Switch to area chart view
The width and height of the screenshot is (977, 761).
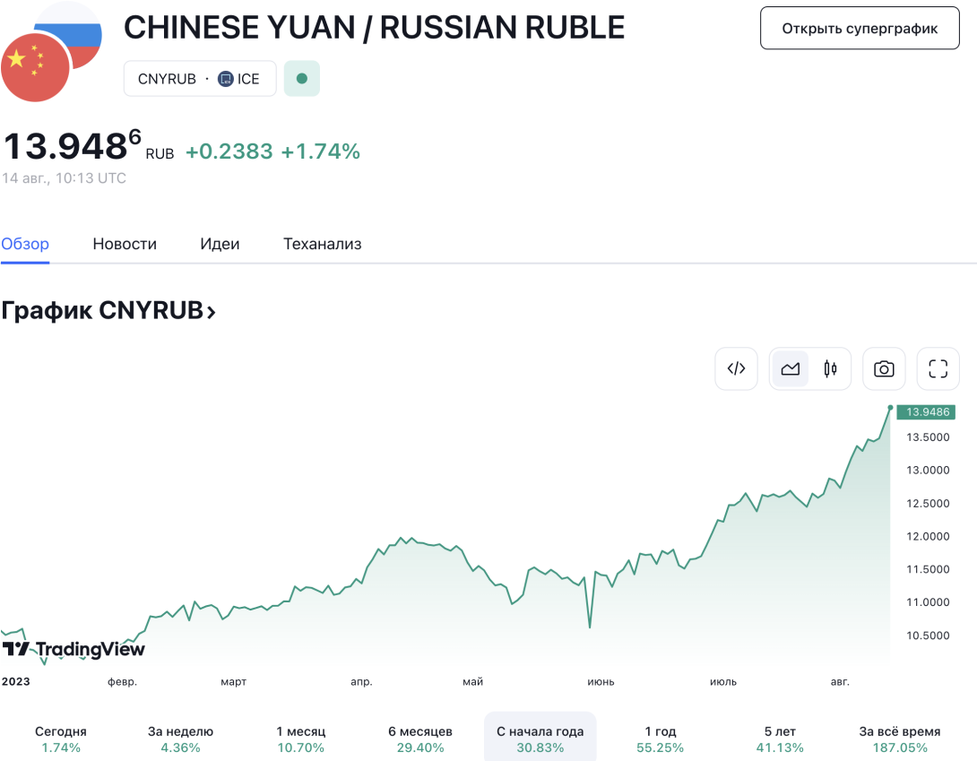coord(790,368)
